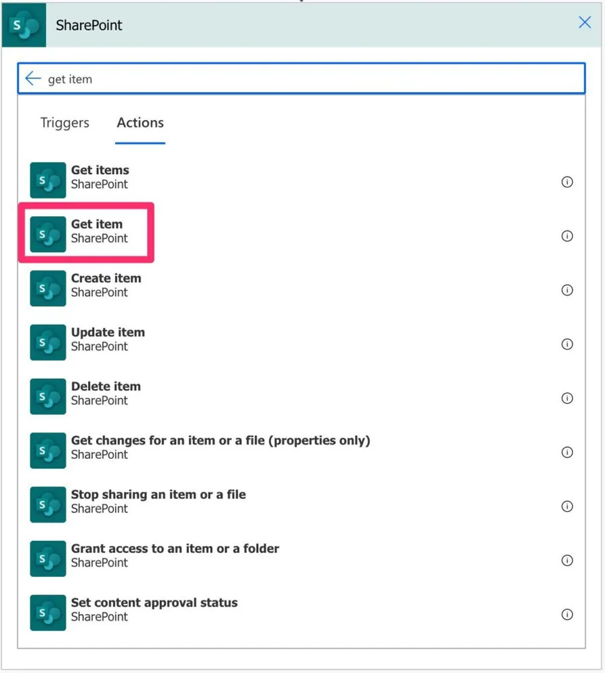This screenshot has width=605, height=673.
Task: Choose the Update item action
Action: point(108,339)
